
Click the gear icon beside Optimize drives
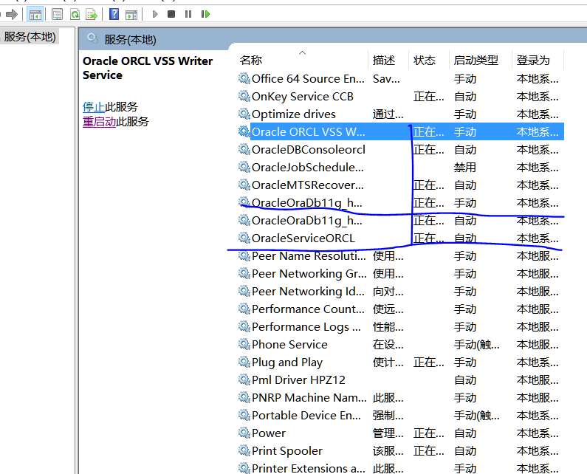pos(244,114)
